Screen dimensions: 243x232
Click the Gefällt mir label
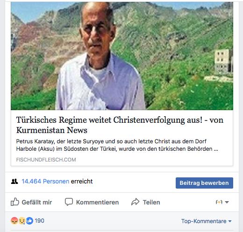click(37, 202)
